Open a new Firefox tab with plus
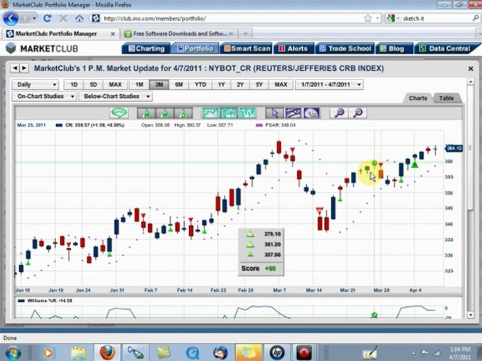482x361 pixels. [246, 34]
